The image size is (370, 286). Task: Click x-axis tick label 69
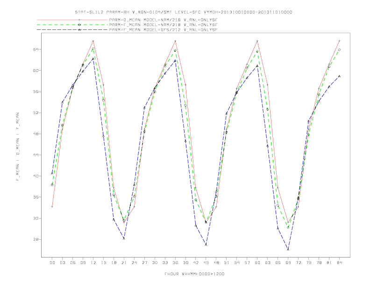288,263
